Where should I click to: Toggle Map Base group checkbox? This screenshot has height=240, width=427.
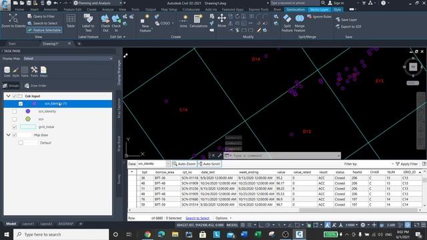pyautogui.click(x=15, y=135)
